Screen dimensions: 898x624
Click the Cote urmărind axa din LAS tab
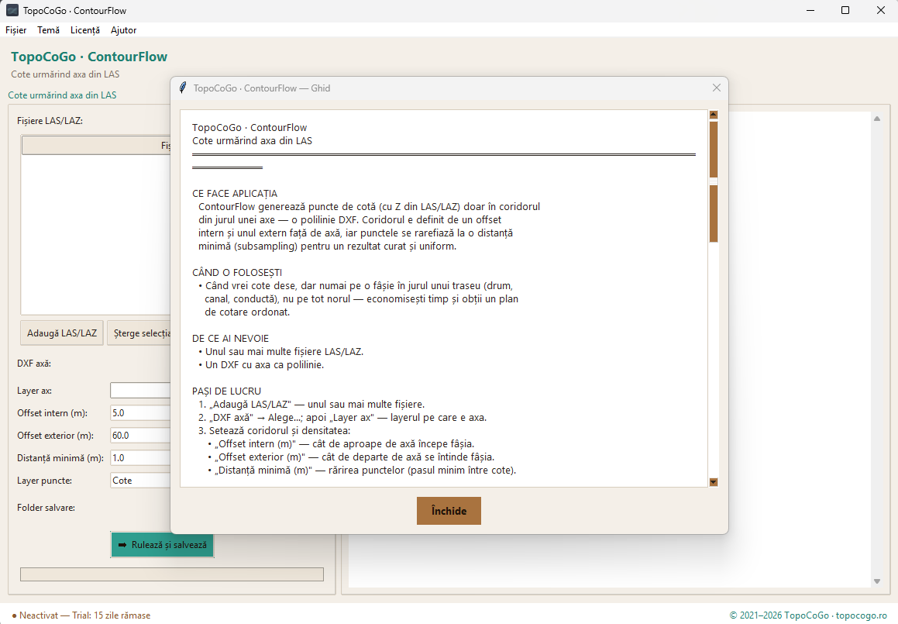[62, 95]
